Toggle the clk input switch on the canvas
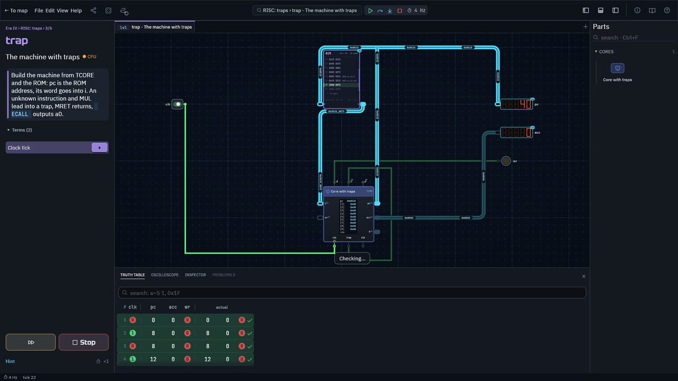The height and width of the screenshot is (381, 678). pos(177,104)
